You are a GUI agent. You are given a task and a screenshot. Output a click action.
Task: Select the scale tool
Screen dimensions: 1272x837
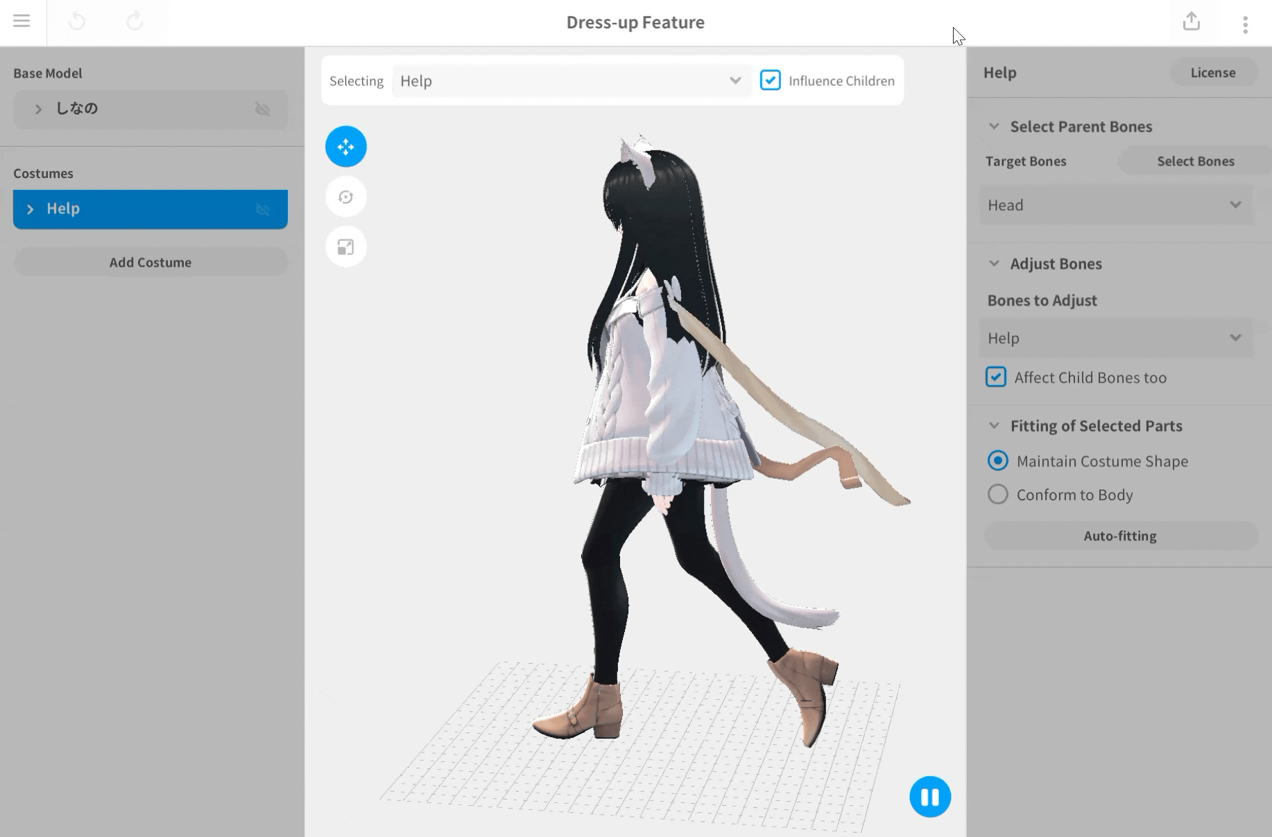[346, 247]
